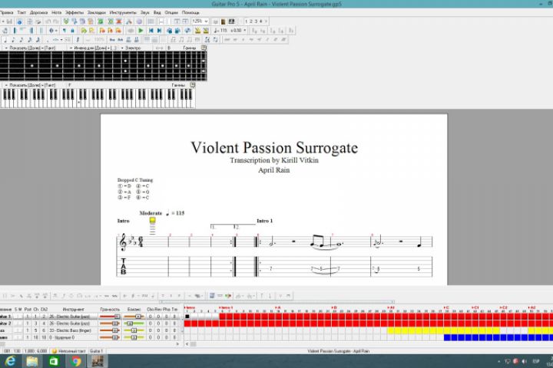Jump to the 'B' timeline marker
553x368 pixels.
[x=334, y=307]
